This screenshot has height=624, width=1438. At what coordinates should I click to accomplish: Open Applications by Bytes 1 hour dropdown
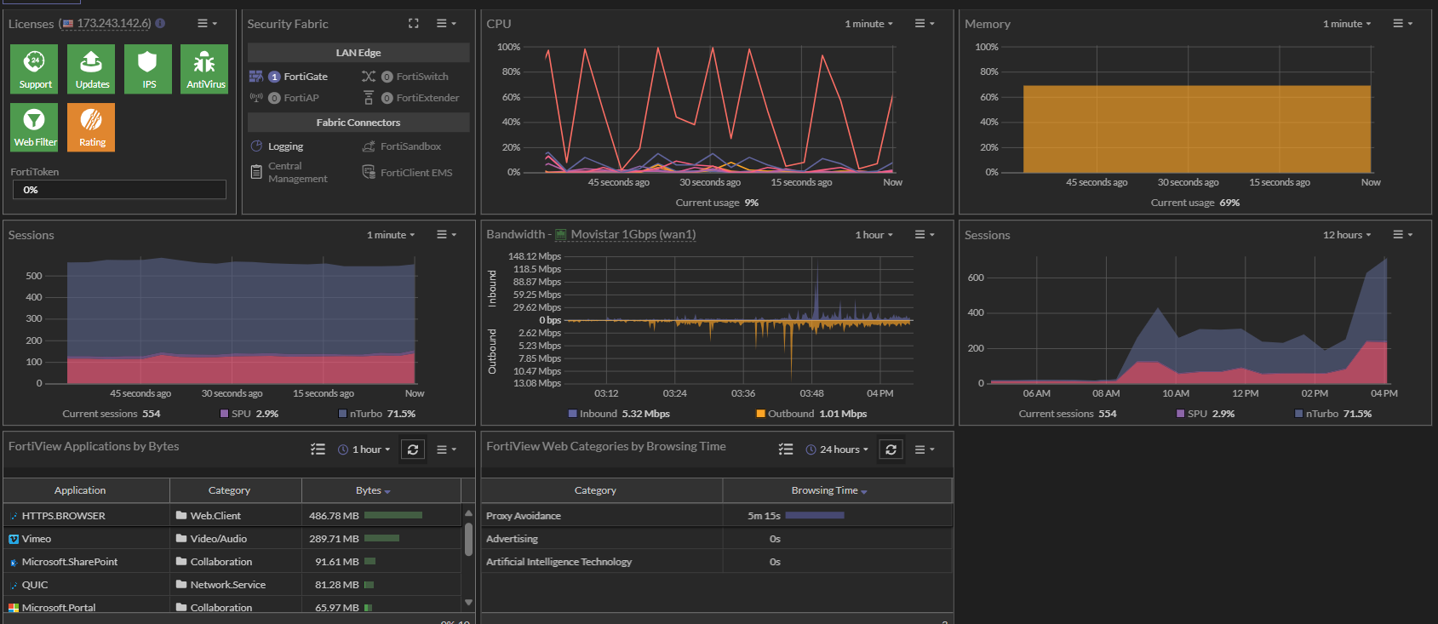[364, 449]
